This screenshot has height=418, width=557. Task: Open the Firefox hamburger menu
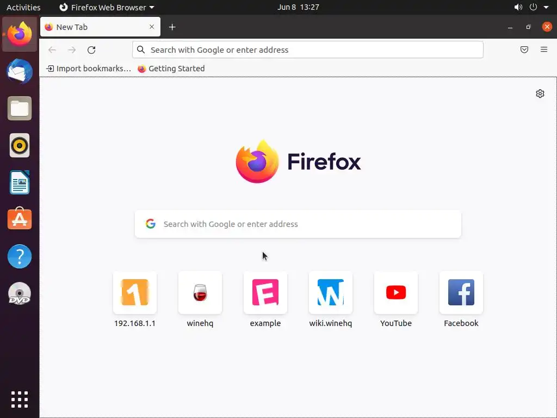tap(544, 50)
